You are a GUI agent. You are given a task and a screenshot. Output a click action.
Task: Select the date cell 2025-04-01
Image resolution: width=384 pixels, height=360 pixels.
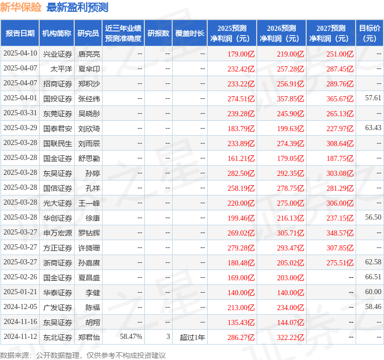20,98
